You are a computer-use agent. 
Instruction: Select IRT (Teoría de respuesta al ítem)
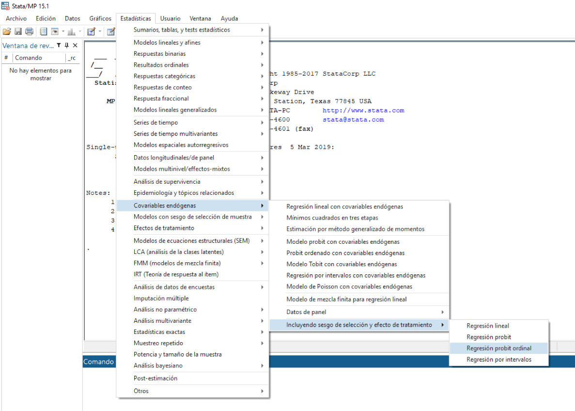point(192,274)
